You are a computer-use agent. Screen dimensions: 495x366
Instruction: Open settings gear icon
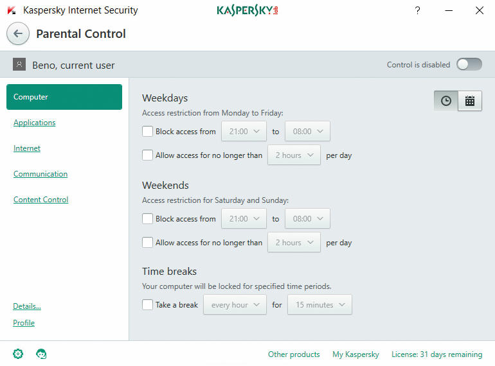coord(18,354)
